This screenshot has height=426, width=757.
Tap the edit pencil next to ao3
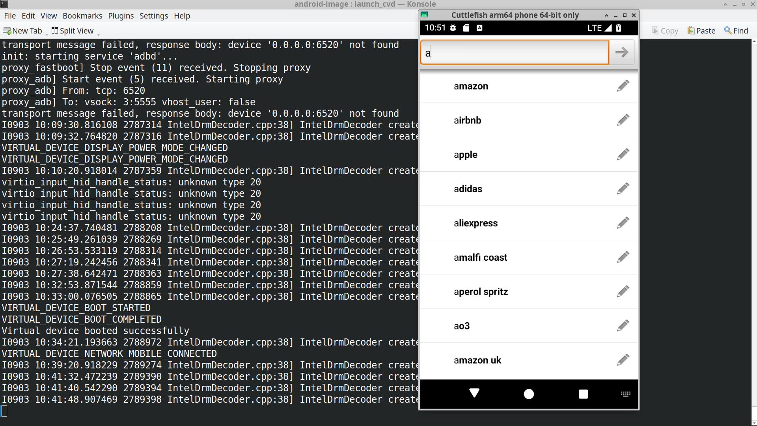coord(623,326)
